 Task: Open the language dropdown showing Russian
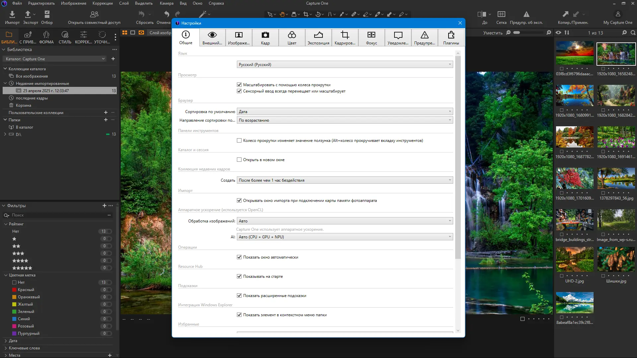[345, 65]
